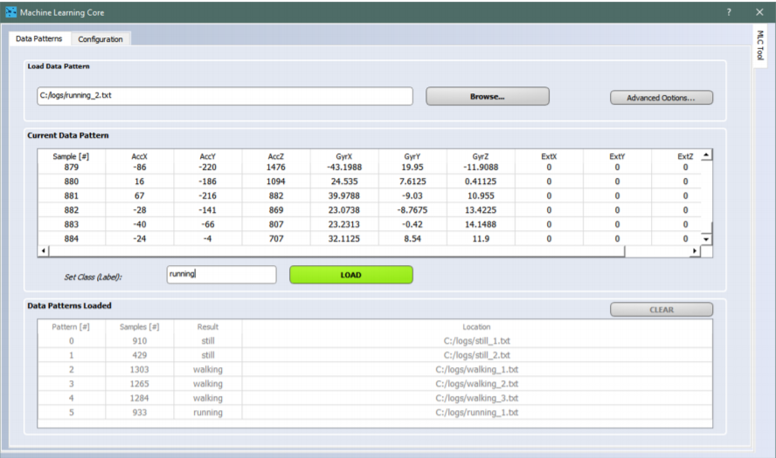Select sample 883 cell
Screen dimensions: 776x458
coord(72,224)
